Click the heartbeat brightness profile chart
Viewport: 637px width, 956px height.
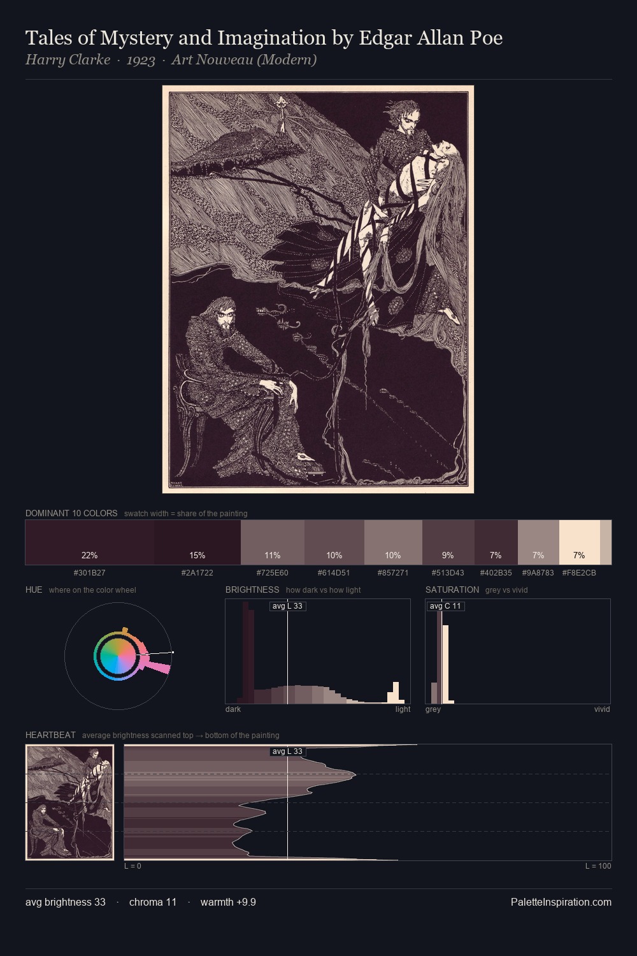click(x=368, y=802)
